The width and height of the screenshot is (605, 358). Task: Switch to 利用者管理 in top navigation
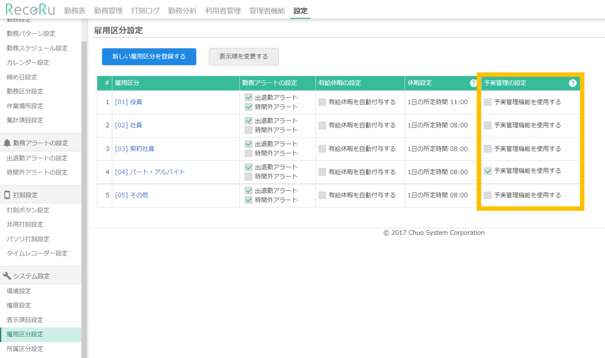pos(223,11)
